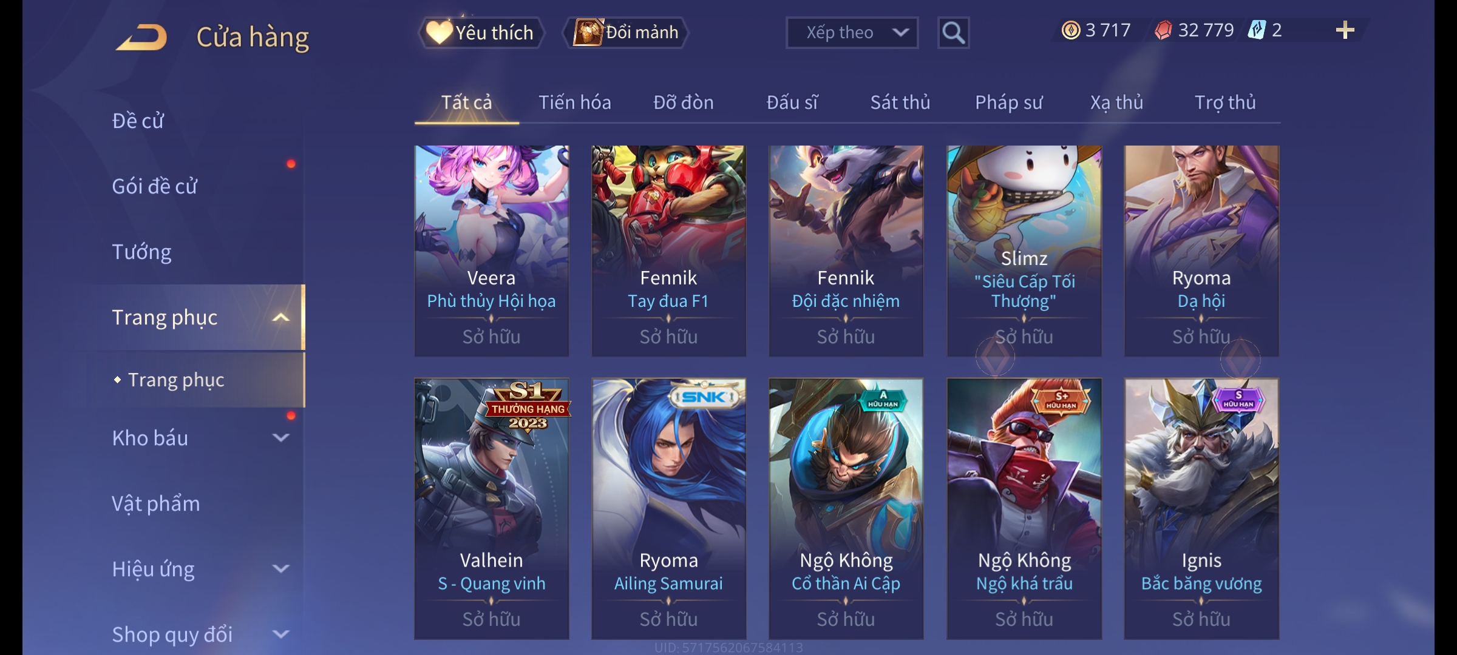The height and width of the screenshot is (655, 1457).
Task: Expand the Kho báu sidebar section
Action: [280, 438]
